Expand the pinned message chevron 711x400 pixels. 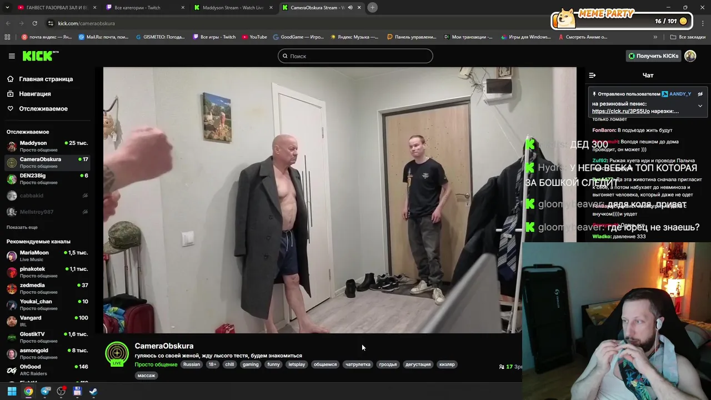700,106
